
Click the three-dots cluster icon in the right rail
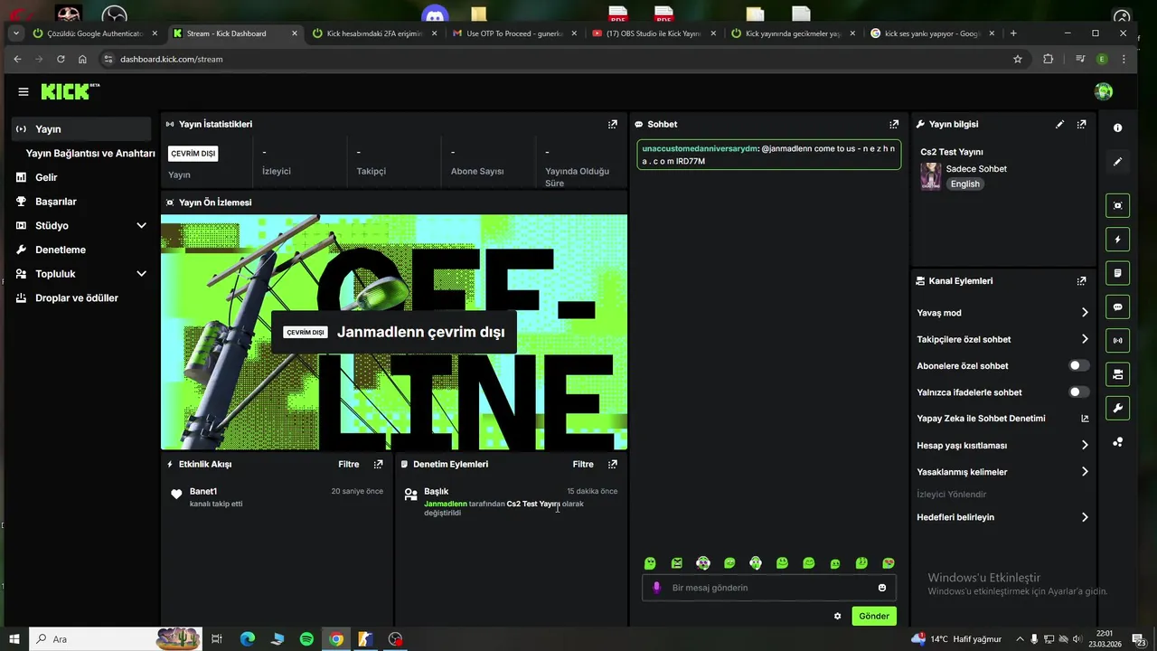pos(1118,442)
